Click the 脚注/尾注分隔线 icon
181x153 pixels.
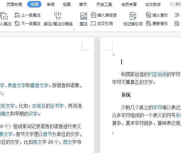click(58, 16)
